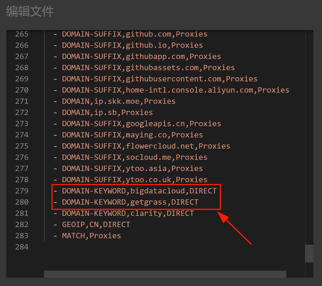Click line number 270 in the gutter
Image resolution: width=322 pixels, height=286 pixels.
tap(22, 90)
